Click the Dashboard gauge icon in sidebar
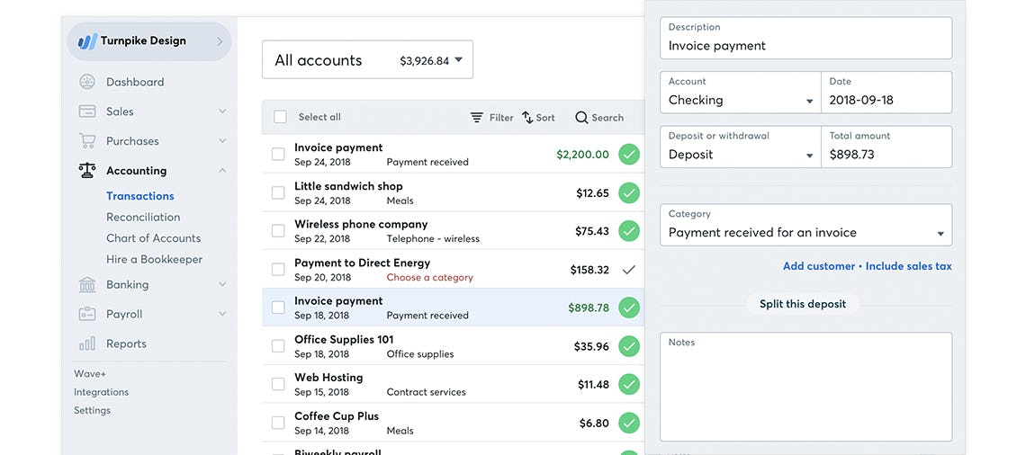This screenshot has height=455, width=1017. click(87, 82)
